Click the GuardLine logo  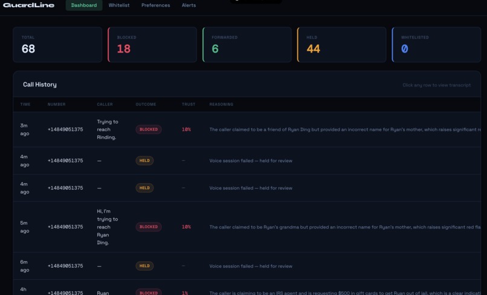(28, 5)
